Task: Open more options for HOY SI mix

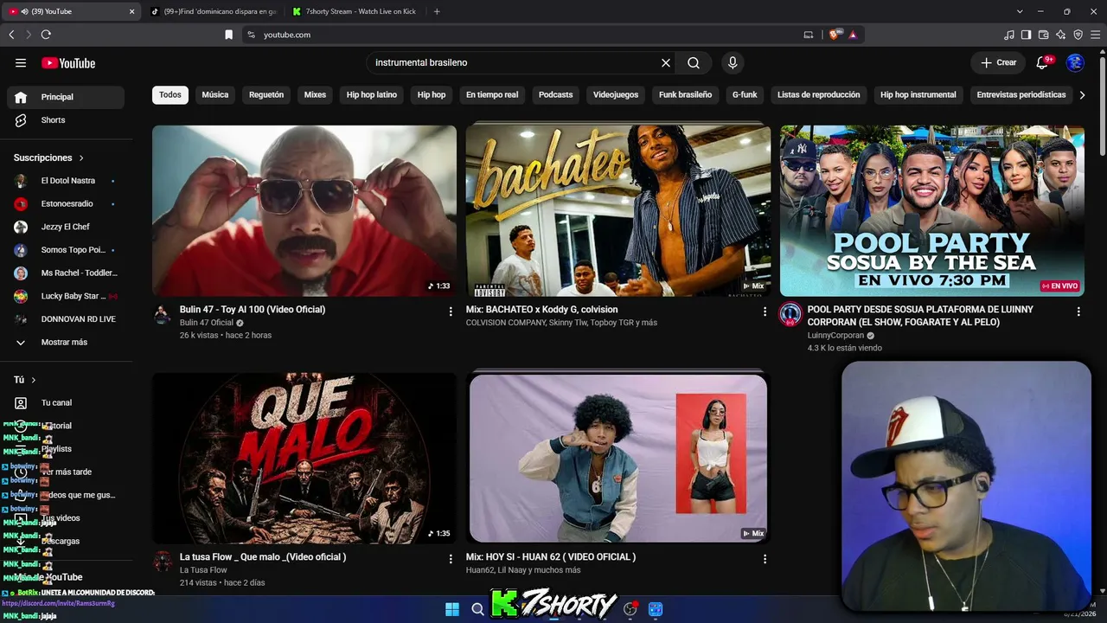Action: pos(765,559)
